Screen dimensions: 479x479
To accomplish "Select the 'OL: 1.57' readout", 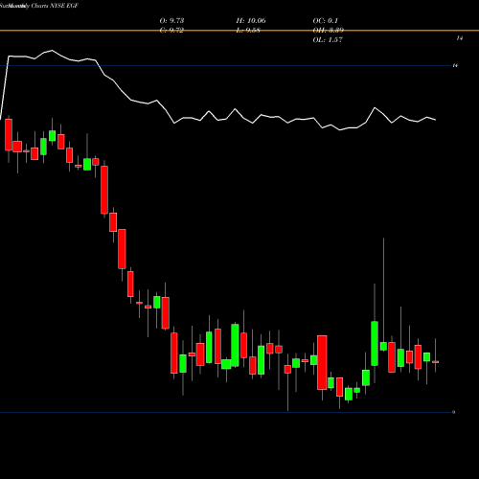I will [x=328, y=40].
